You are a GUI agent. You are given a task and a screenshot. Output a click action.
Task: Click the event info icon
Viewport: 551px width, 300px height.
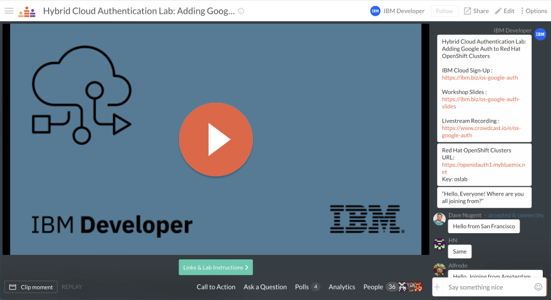click(241, 11)
